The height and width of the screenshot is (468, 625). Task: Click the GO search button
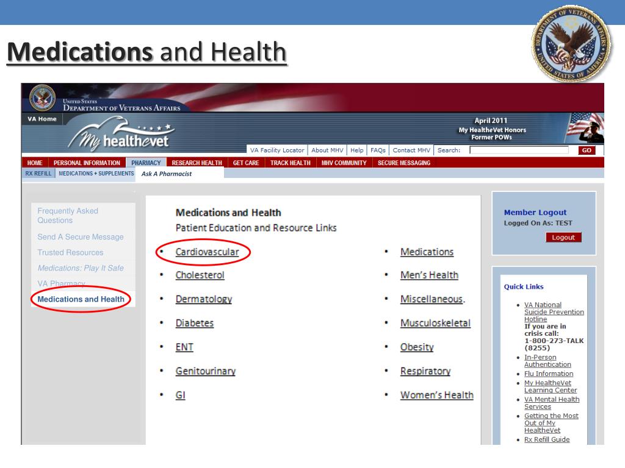[x=587, y=150]
